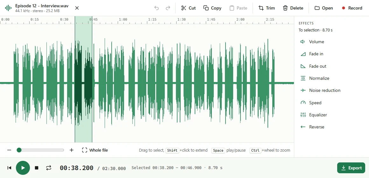Click the 1:30 mark on timeline ruler

click(x=182, y=19)
